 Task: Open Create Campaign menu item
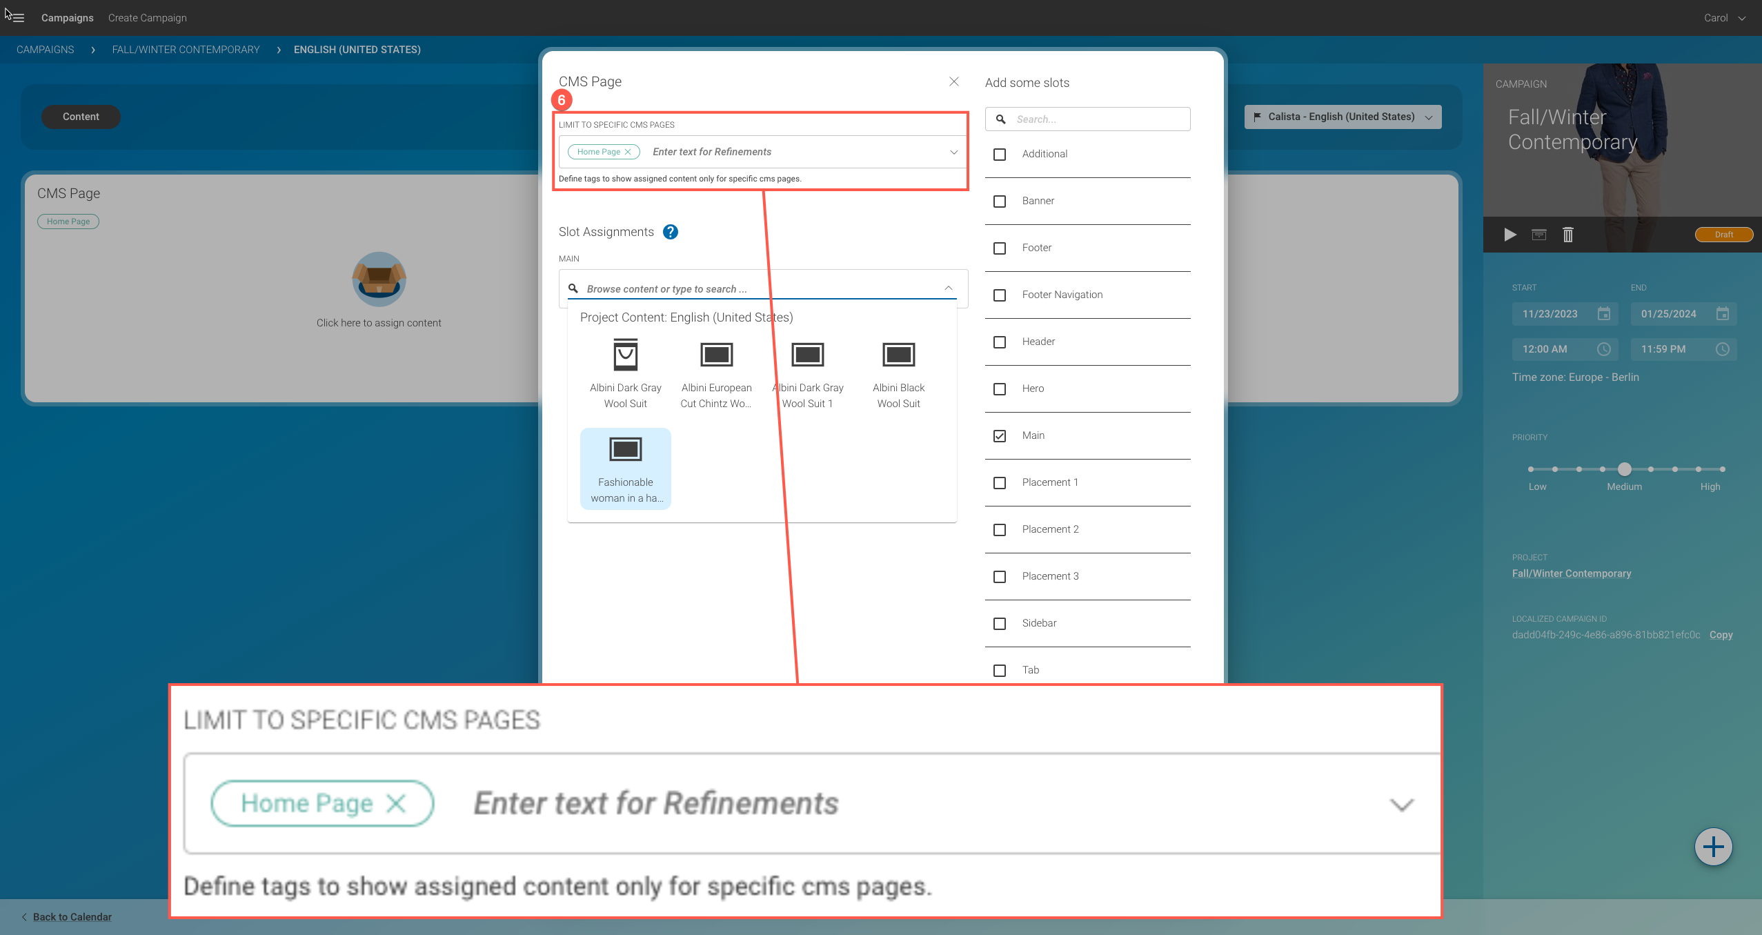[x=147, y=18]
